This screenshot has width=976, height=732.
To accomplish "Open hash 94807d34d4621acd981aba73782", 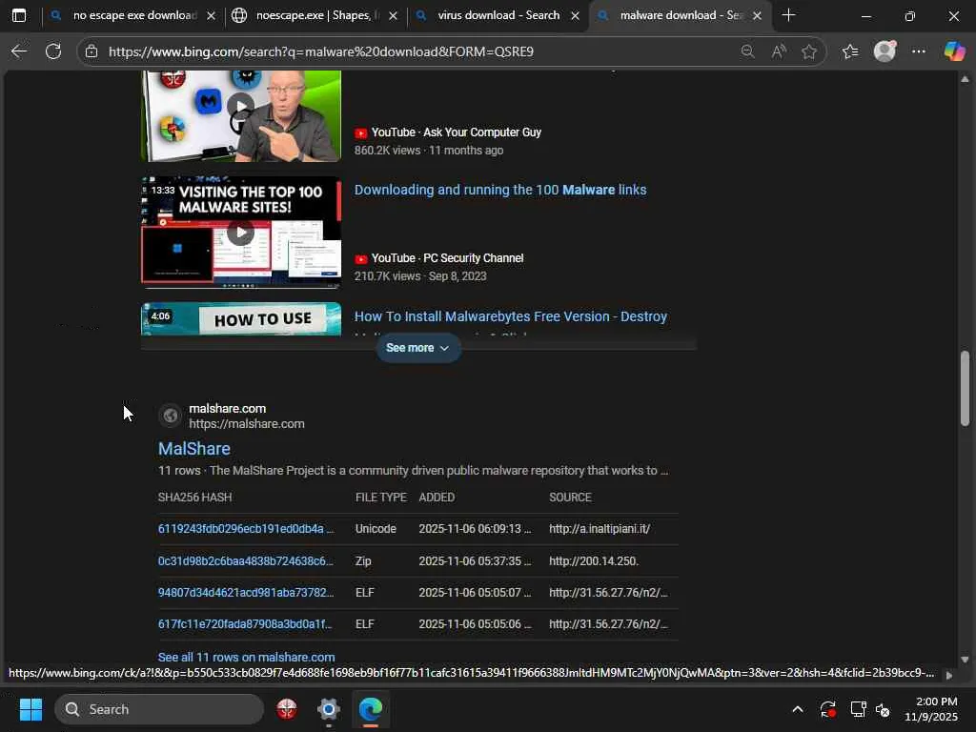I will [x=246, y=593].
